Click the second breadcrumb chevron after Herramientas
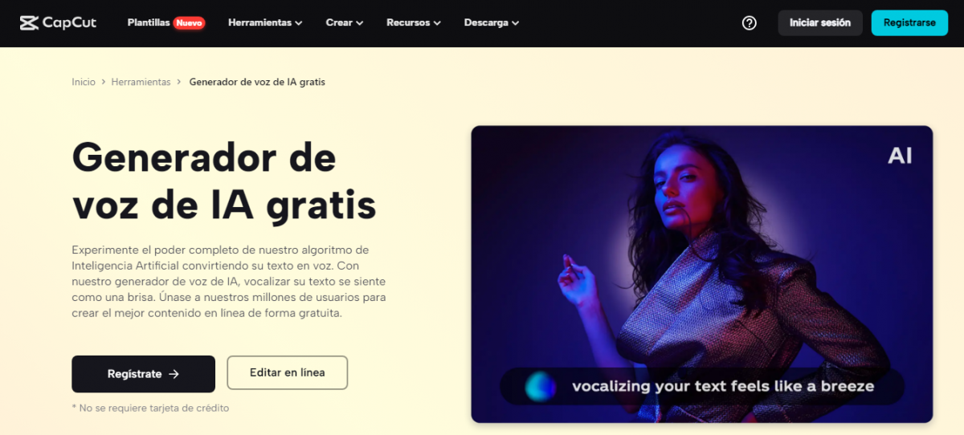This screenshot has height=435, width=964. pyautogui.click(x=179, y=82)
